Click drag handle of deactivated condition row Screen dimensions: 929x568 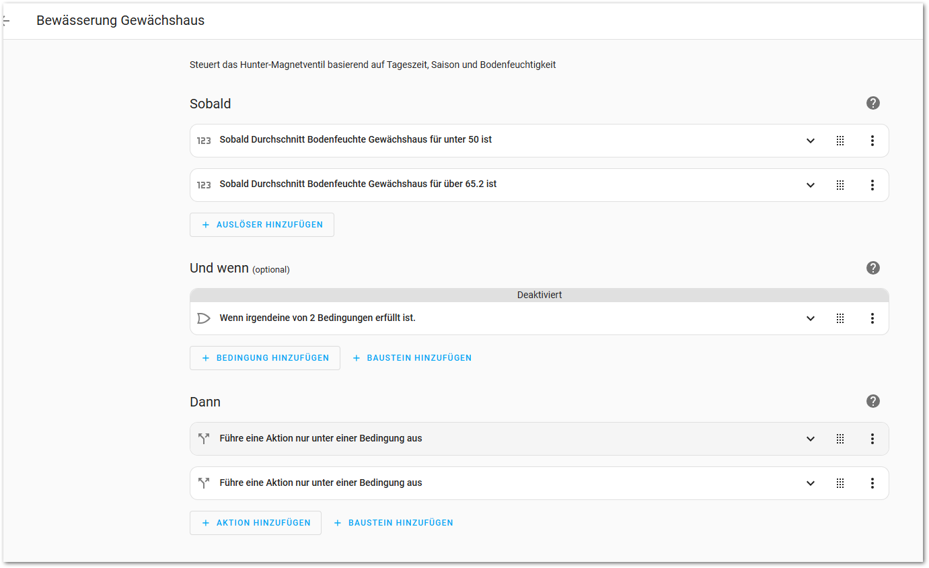coord(840,318)
